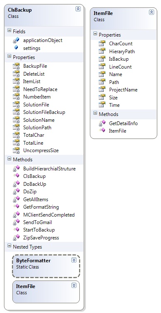Click the SendToGmail method icon
Image resolution: width=161 pixels, height=313 pixels.
[16, 222]
